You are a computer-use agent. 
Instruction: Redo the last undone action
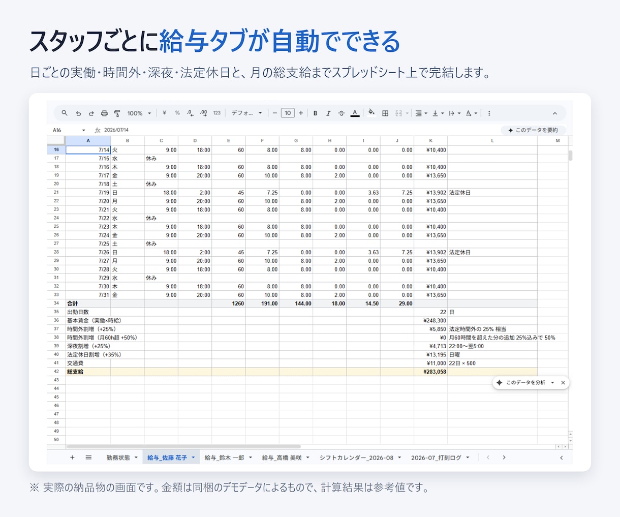pos(91,113)
